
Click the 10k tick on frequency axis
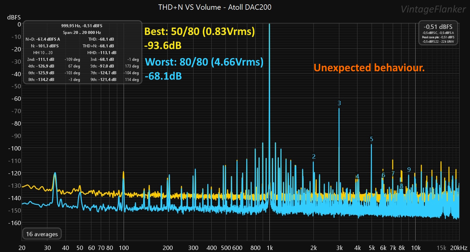coord(416,248)
